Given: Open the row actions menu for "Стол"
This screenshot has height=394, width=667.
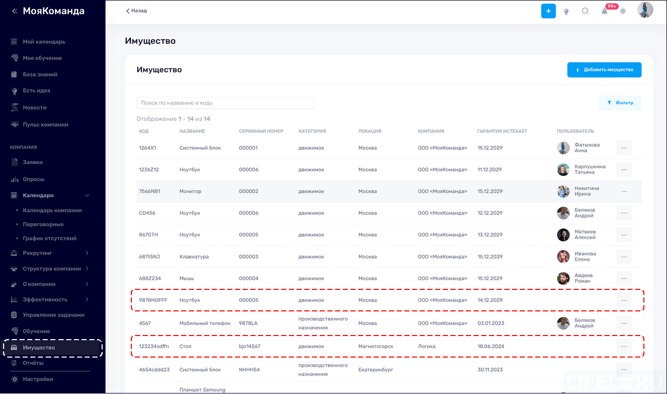Looking at the screenshot, I should (x=624, y=346).
